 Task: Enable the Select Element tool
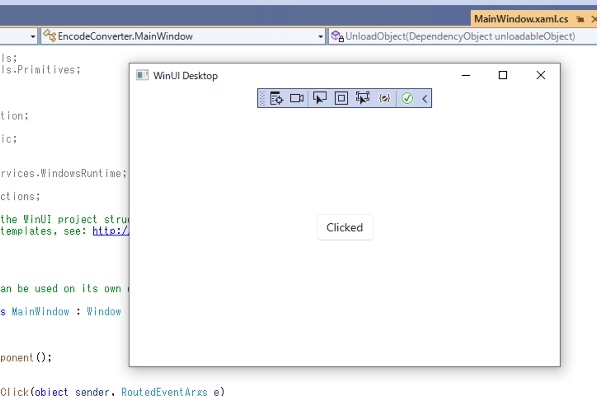click(320, 98)
